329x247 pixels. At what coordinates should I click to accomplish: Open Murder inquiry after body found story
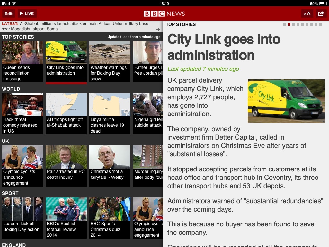(148, 166)
